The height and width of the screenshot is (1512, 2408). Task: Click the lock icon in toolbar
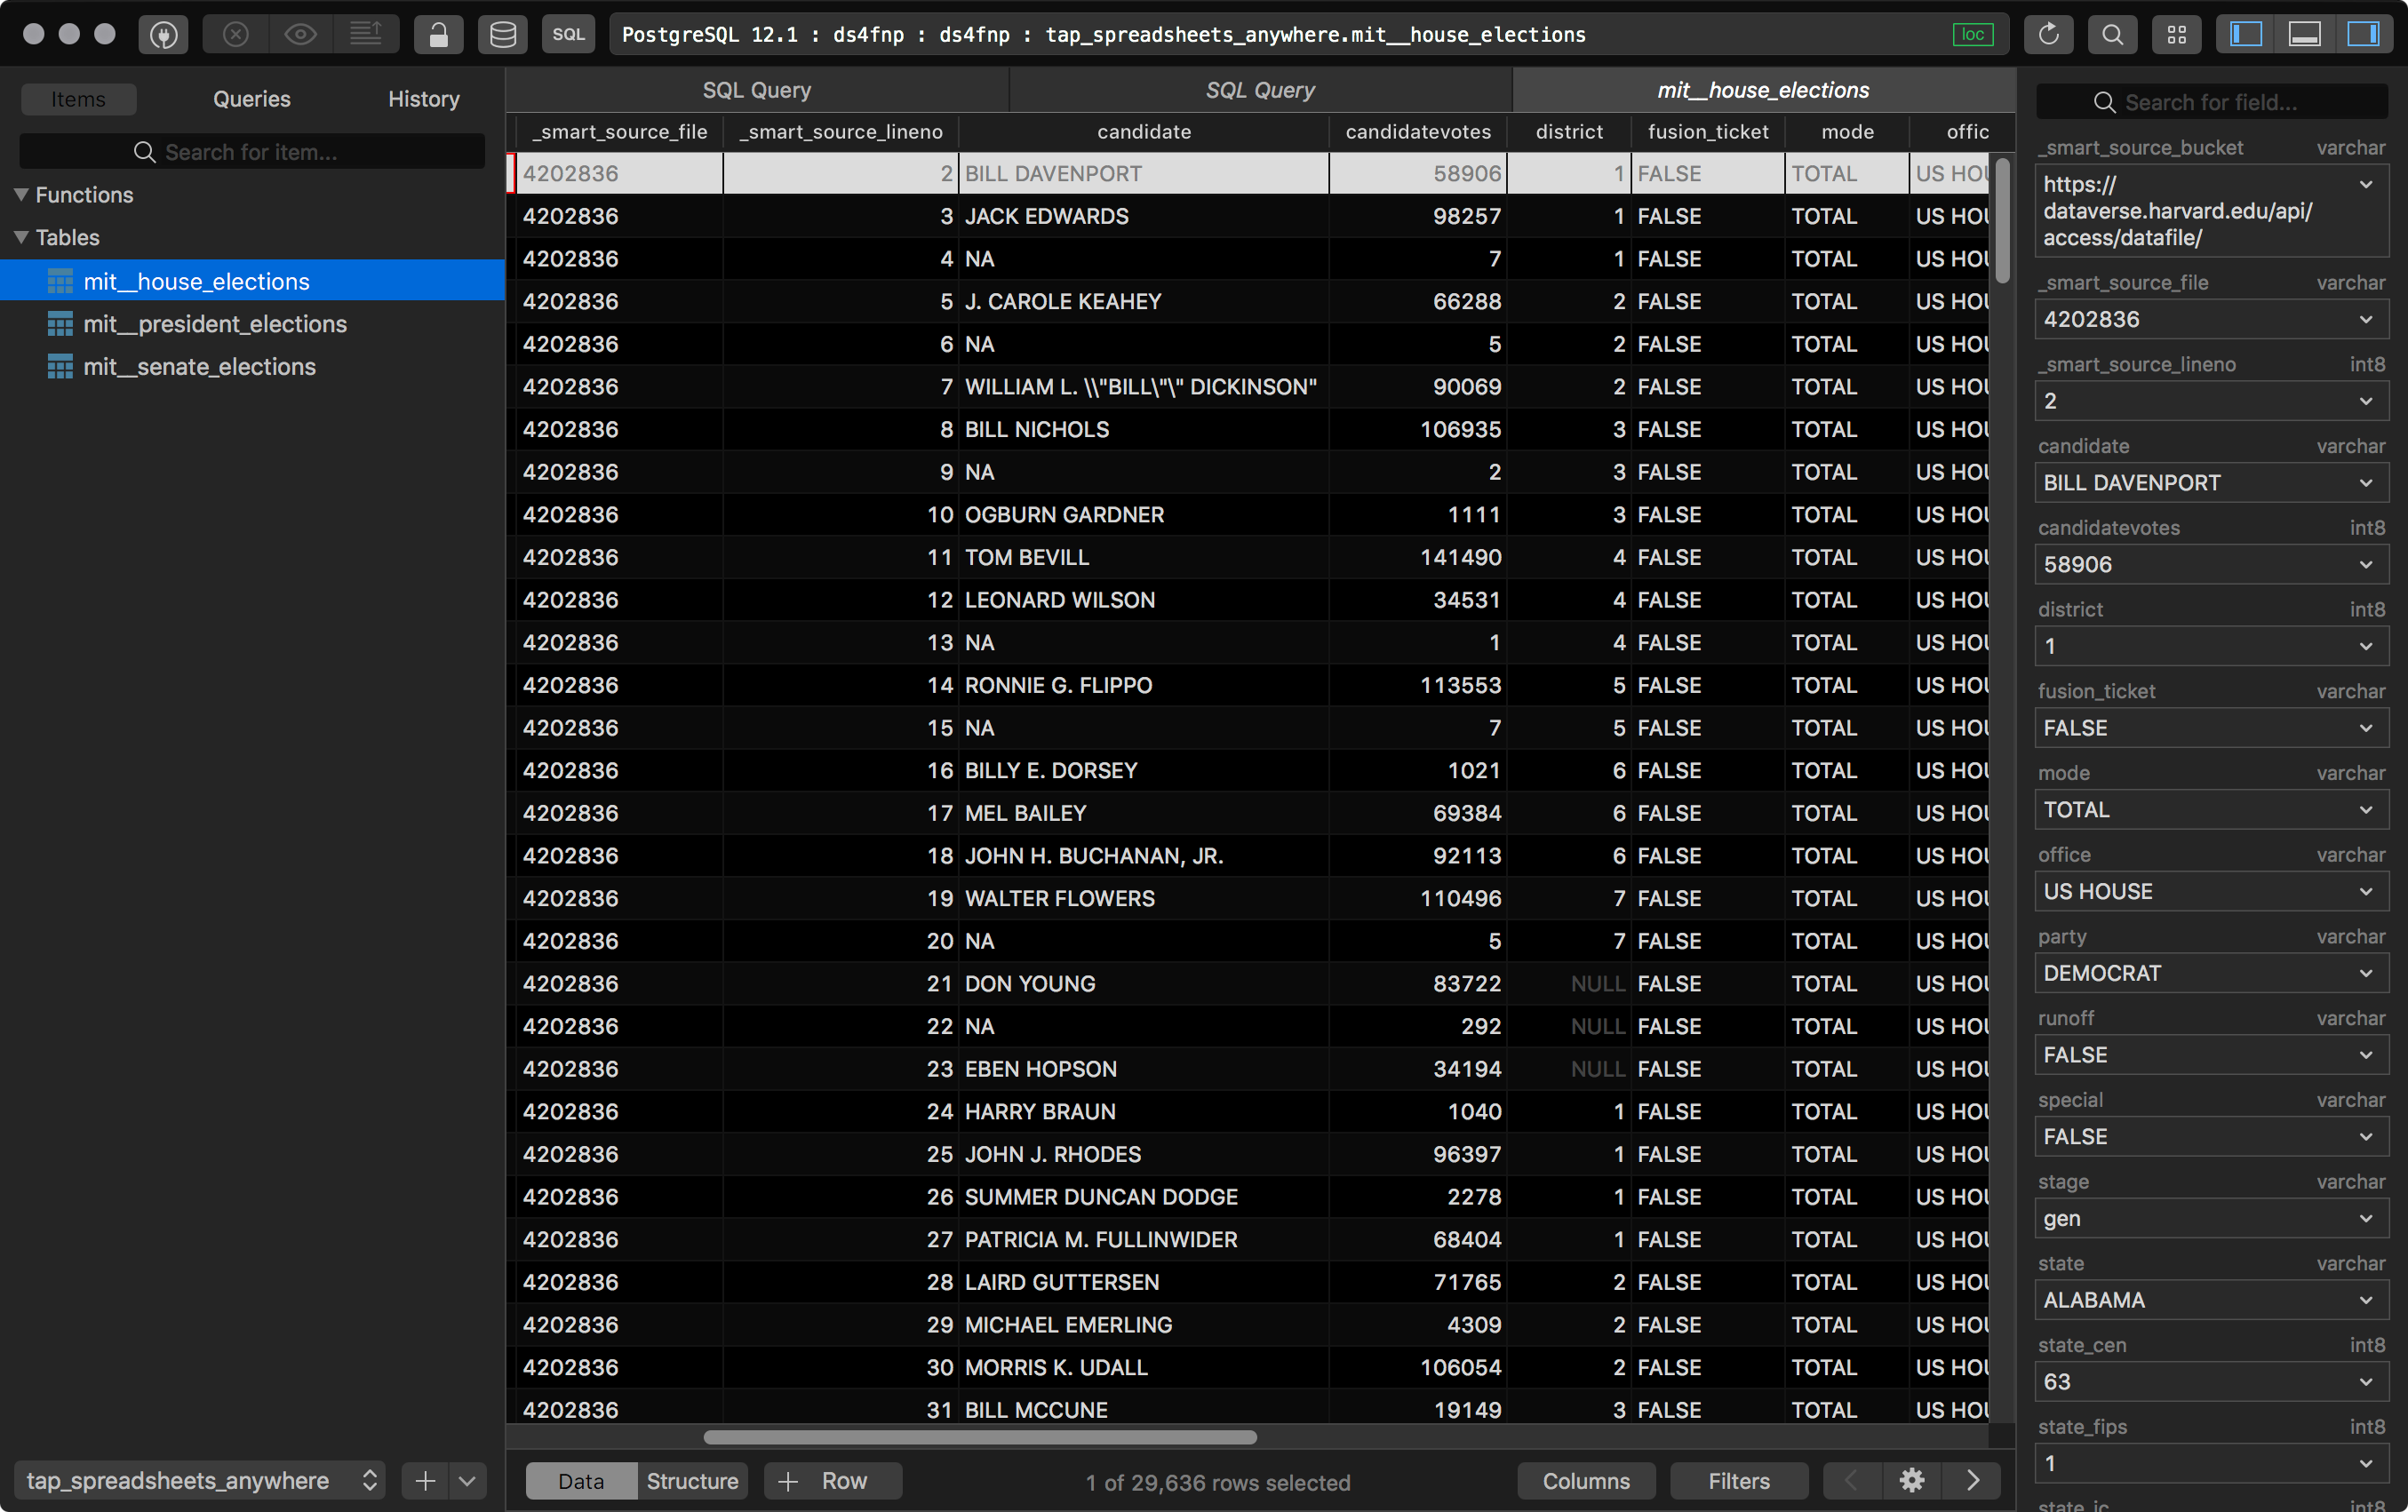click(438, 35)
